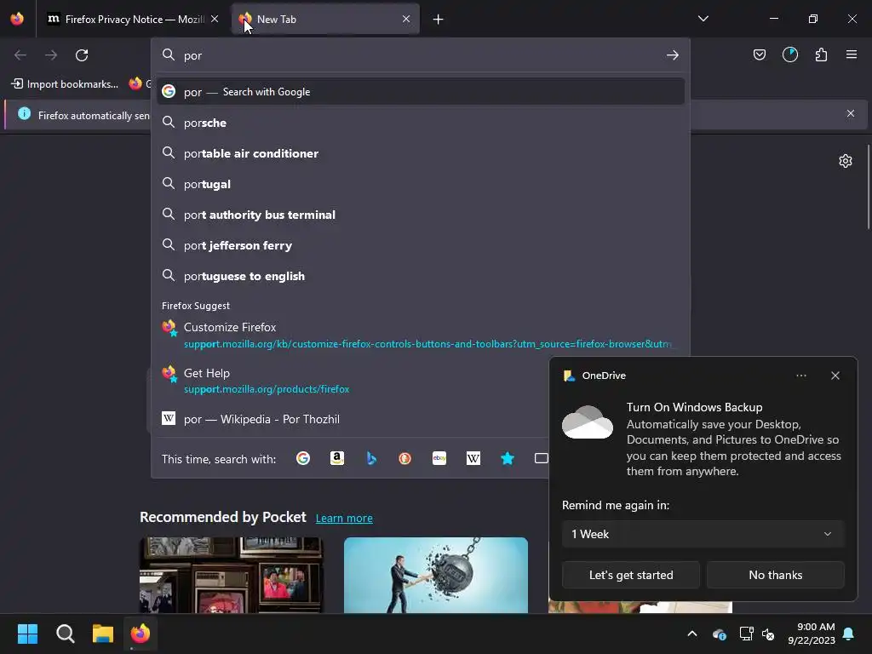The width and height of the screenshot is (872, 654).
Task: Click the Firefox View icon in the tab bar
Action: coord(17,19)
